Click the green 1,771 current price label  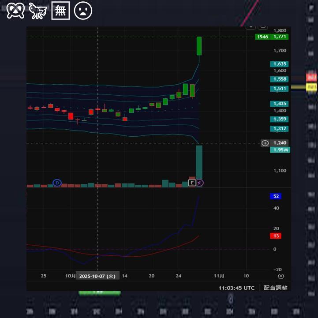[x=280, y=37]
